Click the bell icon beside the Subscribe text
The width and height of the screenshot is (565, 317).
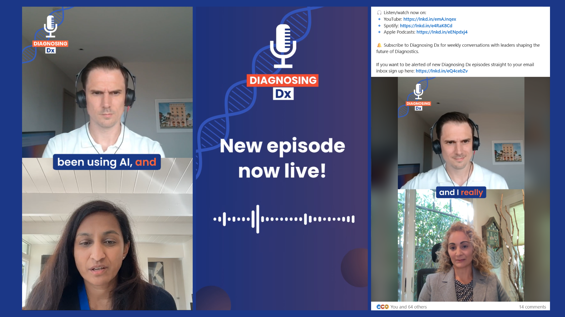tap(379, 45)
